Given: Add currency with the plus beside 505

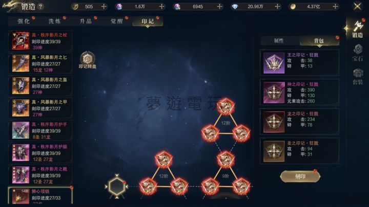Looking at the screenshot, I should pos(104,7).
